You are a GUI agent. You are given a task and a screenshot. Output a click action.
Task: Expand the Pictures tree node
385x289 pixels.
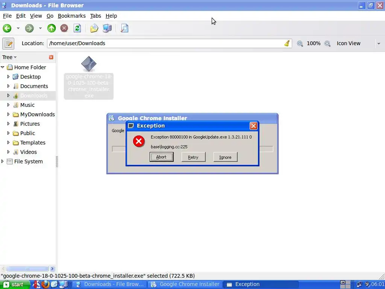click(8, 123)
